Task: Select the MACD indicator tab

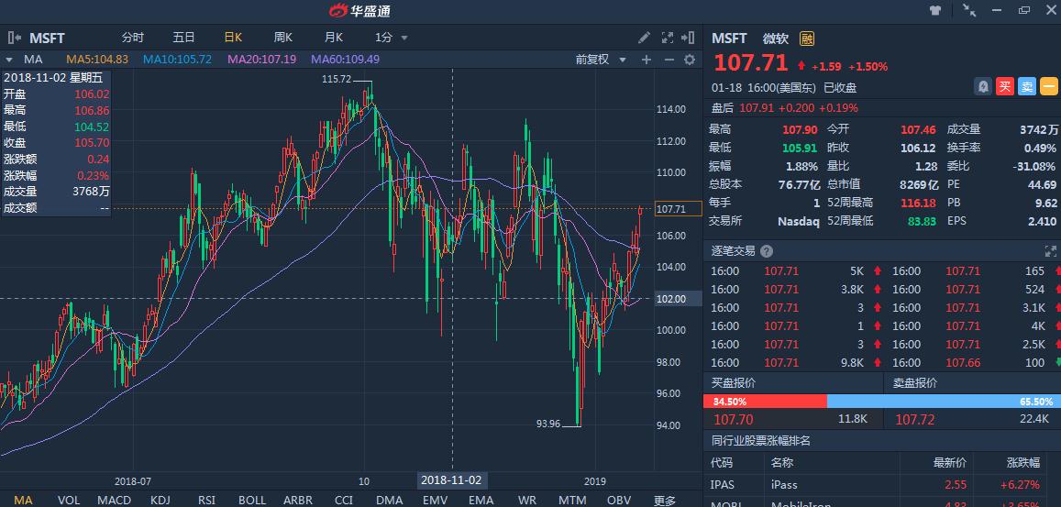Action: pyautogui.click(x=115, y=500)
